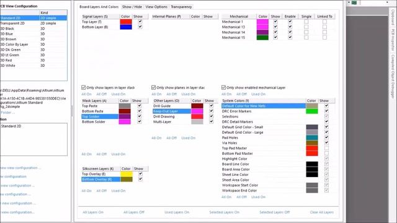Image resolution: width=397 pixels, height=223 pixels.
Task: Toggle Show checkbox for Keep-Out Layer
Action: coord(211,111)
